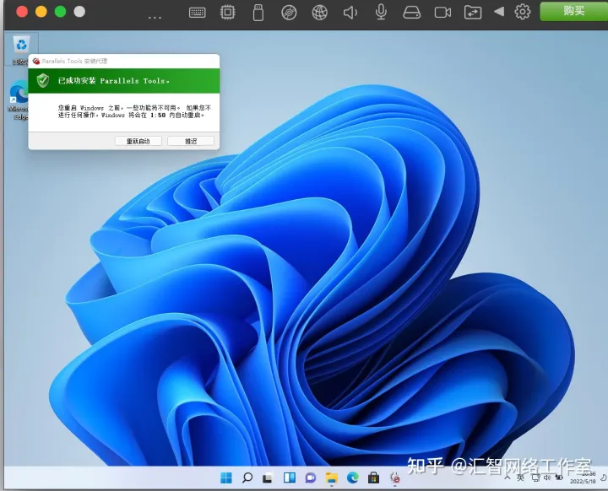The image size is (608, 491).
Task: Open the keyboard icon in Parallels toolbar
Action: click(x=197, y=13)
